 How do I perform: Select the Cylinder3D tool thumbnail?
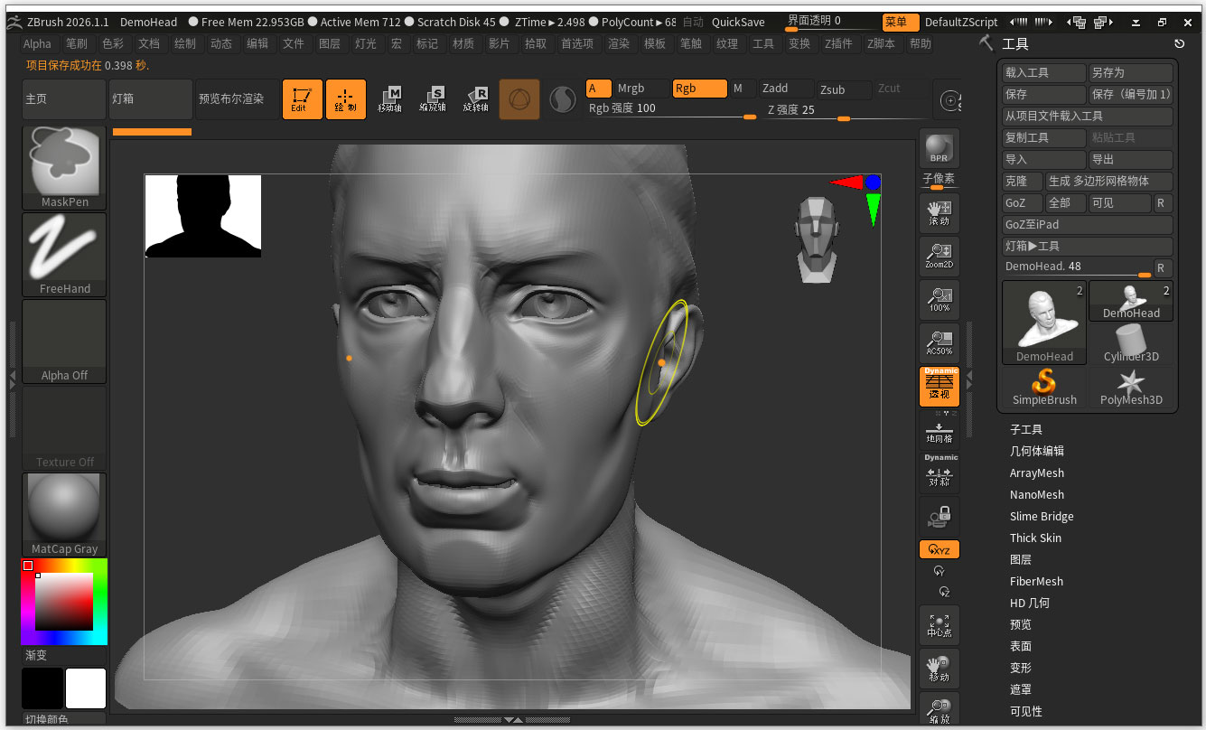pos(1130,342)
